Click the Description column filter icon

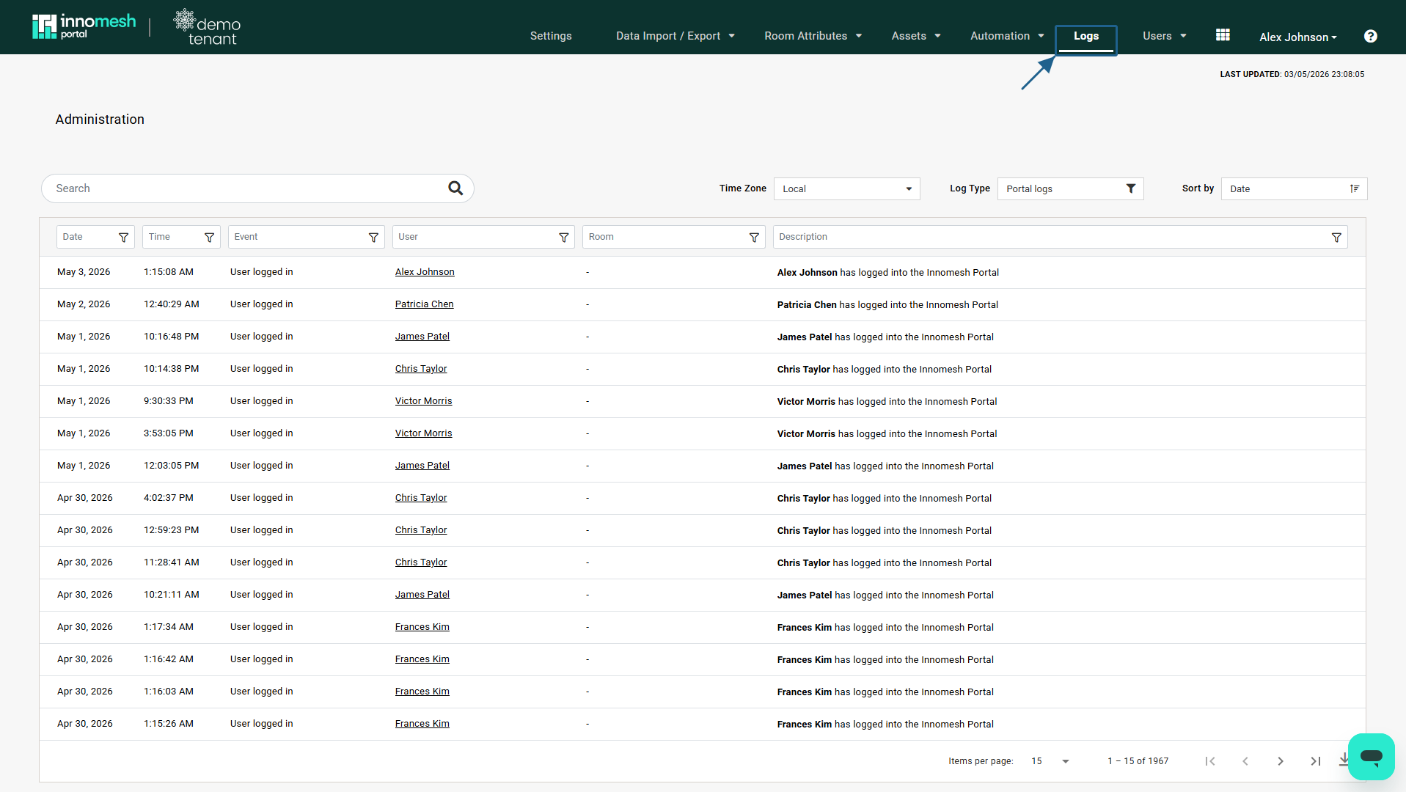coord(1336,238)
